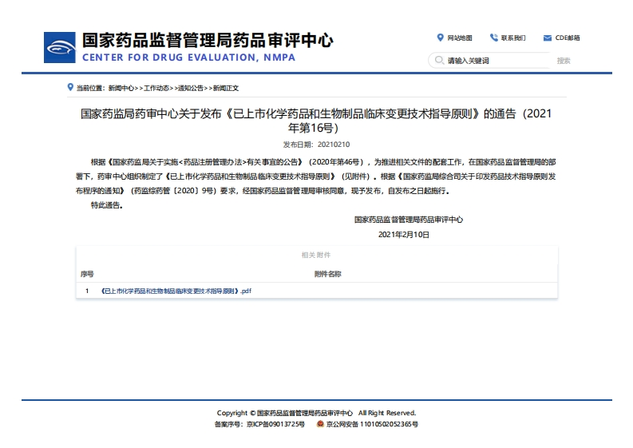Viewport: 633px width, 448px height.
Task: Open the 联系我们 link
Action: [x=513, y=38]
